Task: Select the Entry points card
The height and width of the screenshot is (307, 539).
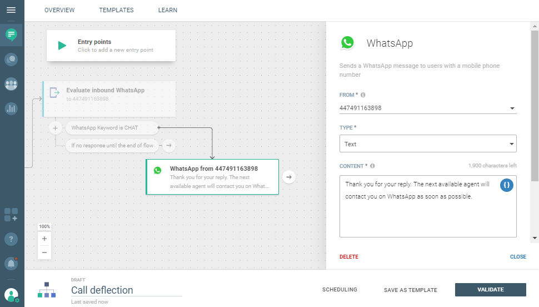Action: coord(111,46)
